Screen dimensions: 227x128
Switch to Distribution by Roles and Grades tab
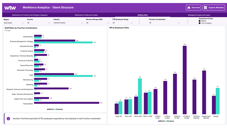pyautogui.click(x=86, y=15)
